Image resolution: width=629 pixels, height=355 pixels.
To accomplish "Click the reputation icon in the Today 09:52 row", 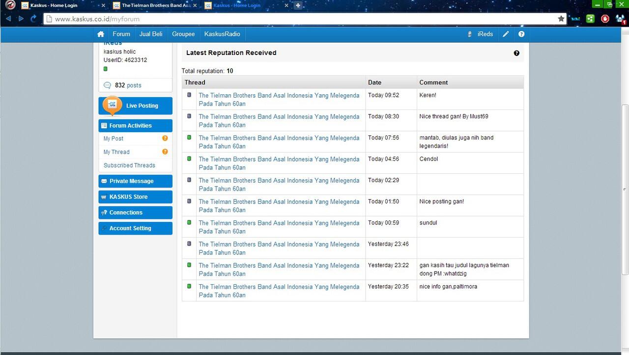I will tap(189, 95).
